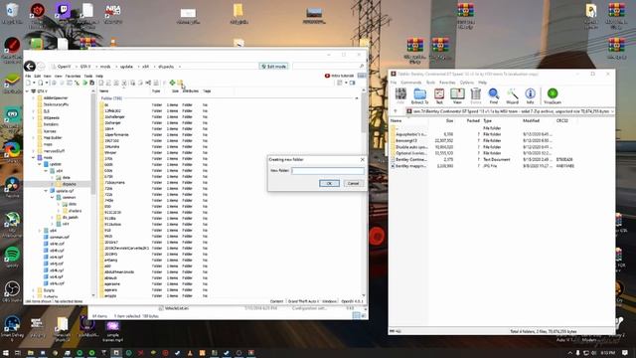Select dlcpacks folder in OpenIV tree
This screenshot has width=636, height=358.
70,184
